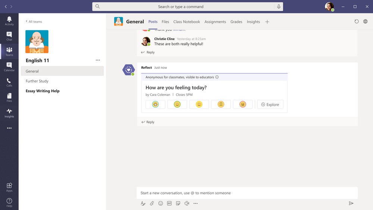Add a new tab with the plus icon
The image size is (373, 210).
tap(267, 22)
